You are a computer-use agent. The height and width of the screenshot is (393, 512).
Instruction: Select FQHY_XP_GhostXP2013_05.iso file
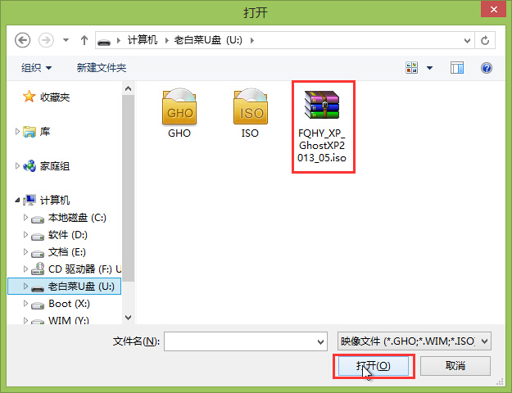point(322,127)
